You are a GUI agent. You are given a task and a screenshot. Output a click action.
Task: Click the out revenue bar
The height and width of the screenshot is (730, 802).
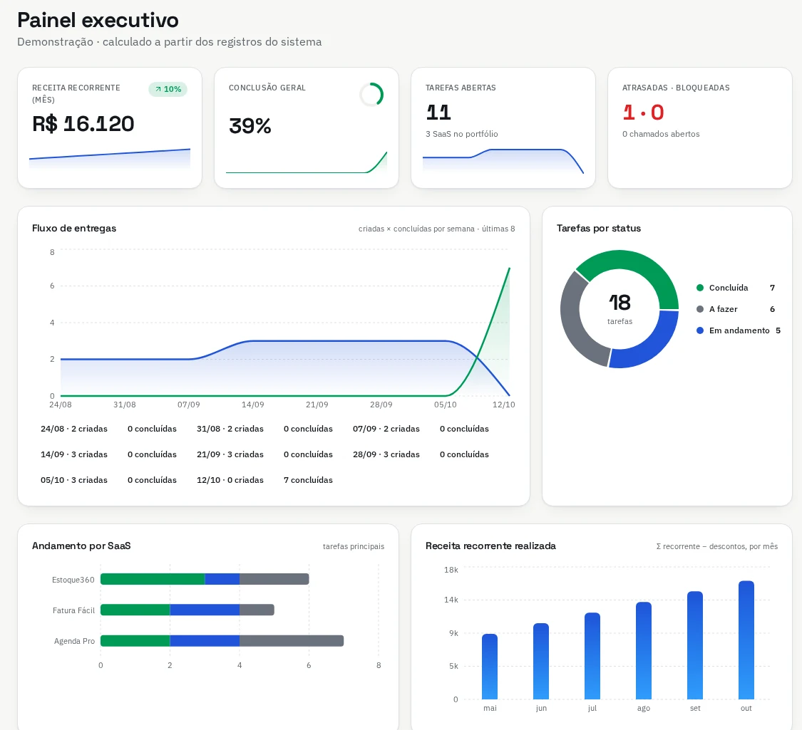click(746, 640)
